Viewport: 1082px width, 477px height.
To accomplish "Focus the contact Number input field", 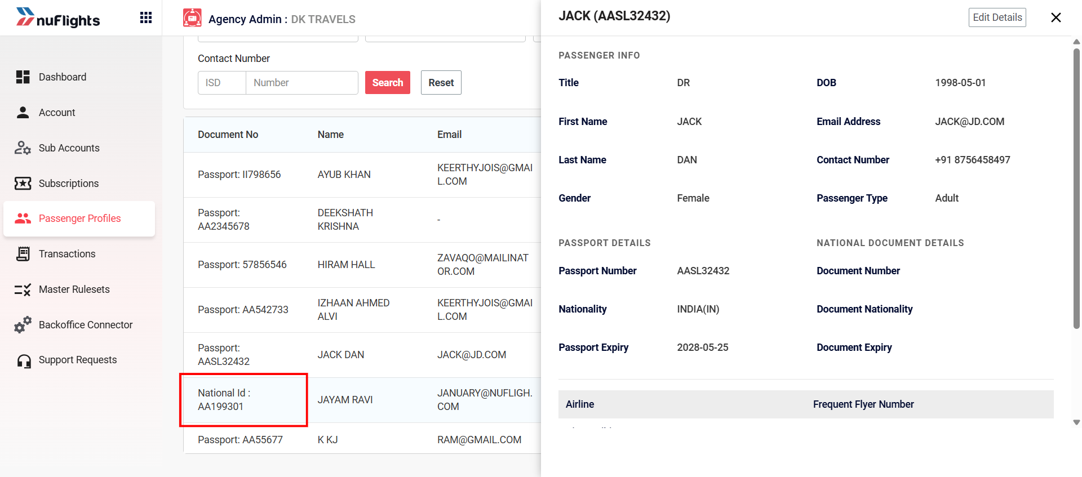I will point(302,83).
